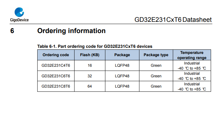Select the Package type column header

156,55
